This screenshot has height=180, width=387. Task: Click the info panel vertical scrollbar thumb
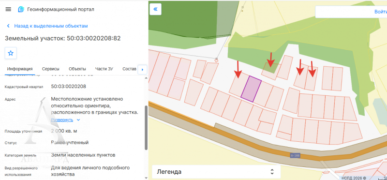(x=146, y=128)
